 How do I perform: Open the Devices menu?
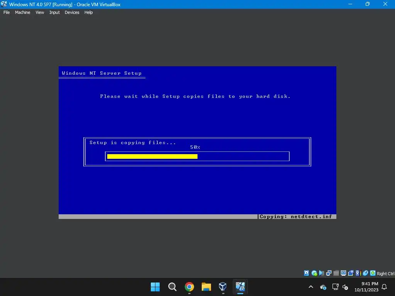click(72, 12)
